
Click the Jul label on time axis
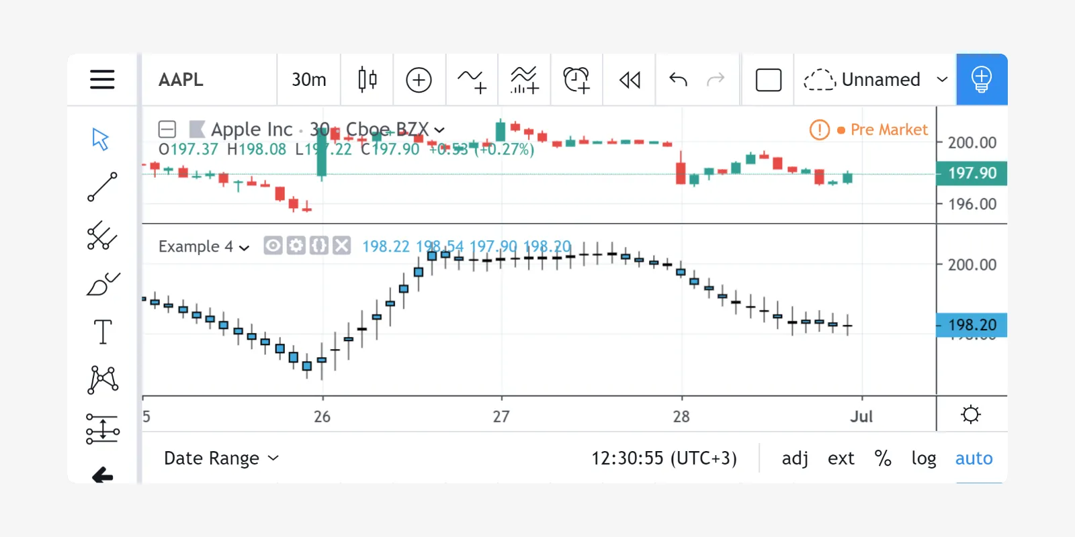[861, 417]
